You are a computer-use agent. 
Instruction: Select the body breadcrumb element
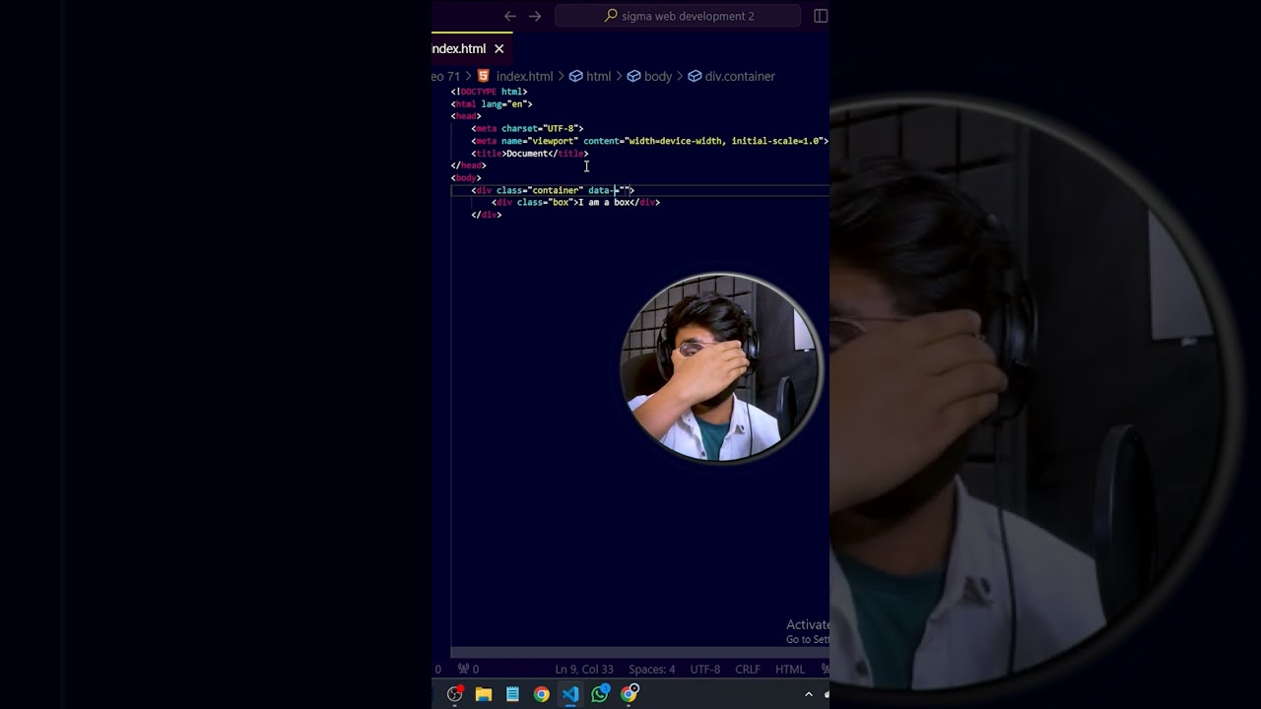point(649,76)
